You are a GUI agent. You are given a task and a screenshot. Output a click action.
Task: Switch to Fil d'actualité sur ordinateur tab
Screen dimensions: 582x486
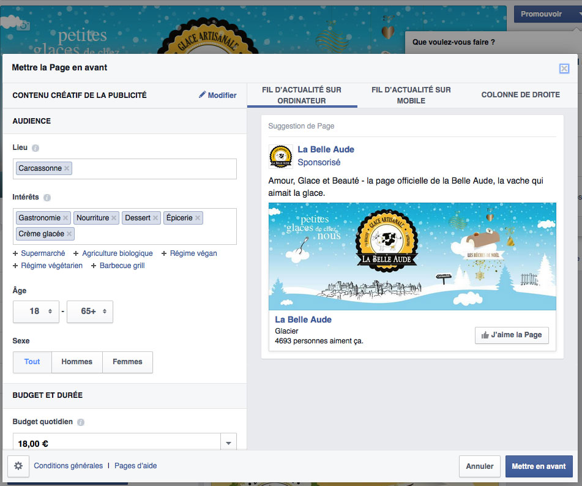coord(302,95)
